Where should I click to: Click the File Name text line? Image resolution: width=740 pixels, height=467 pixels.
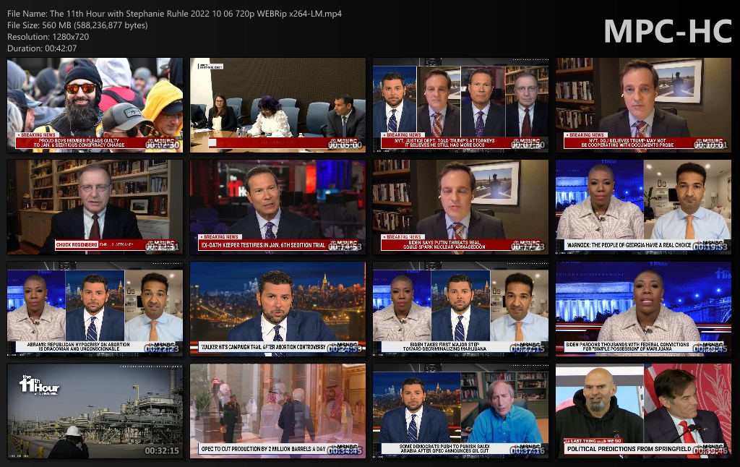pos(174,14)
